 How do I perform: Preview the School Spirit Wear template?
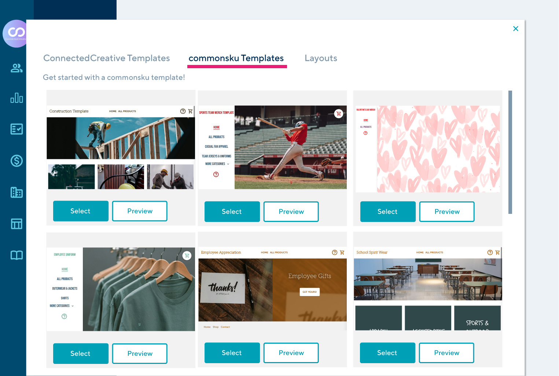(446, 353)
